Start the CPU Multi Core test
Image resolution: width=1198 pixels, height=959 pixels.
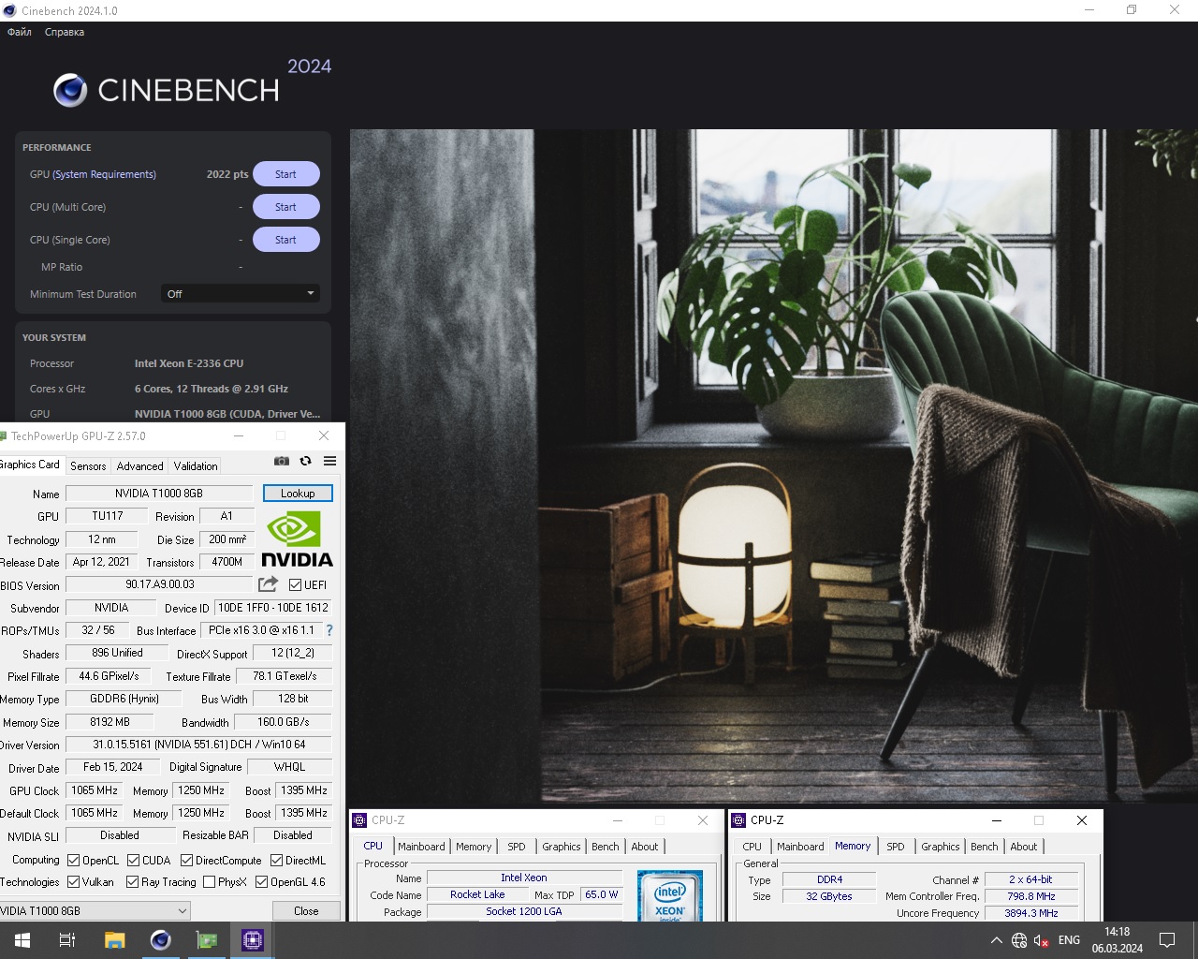coord(286,207)
